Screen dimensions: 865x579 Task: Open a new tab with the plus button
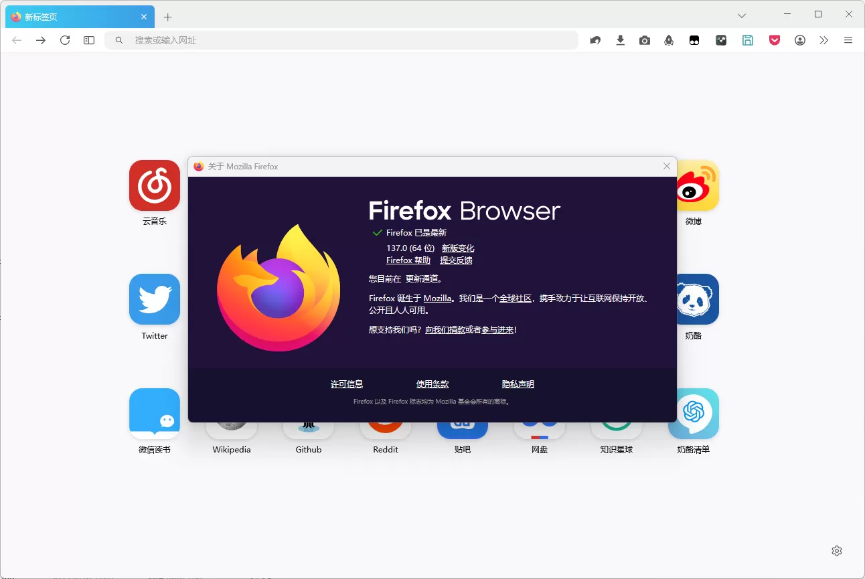coord(167,17)
